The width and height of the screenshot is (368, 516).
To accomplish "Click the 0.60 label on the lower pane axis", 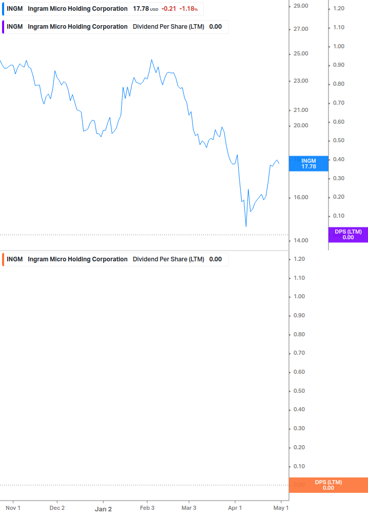I will 299,372.
